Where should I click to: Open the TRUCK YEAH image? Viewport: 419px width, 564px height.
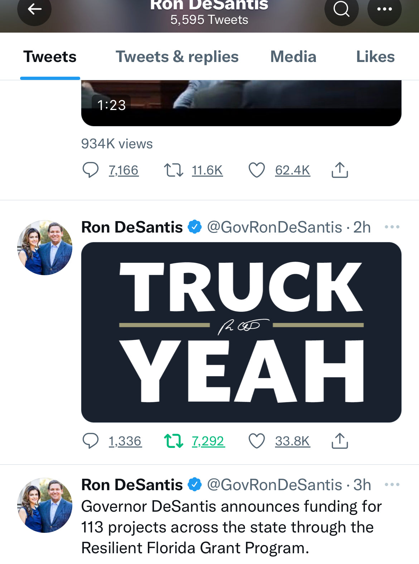(x=241, y=332)
